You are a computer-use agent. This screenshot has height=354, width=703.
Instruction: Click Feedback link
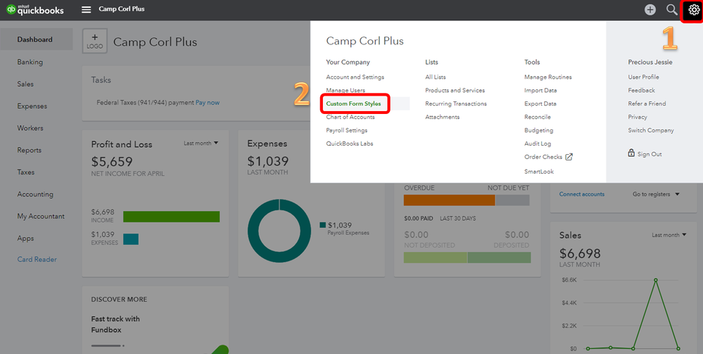pos(641,90)
